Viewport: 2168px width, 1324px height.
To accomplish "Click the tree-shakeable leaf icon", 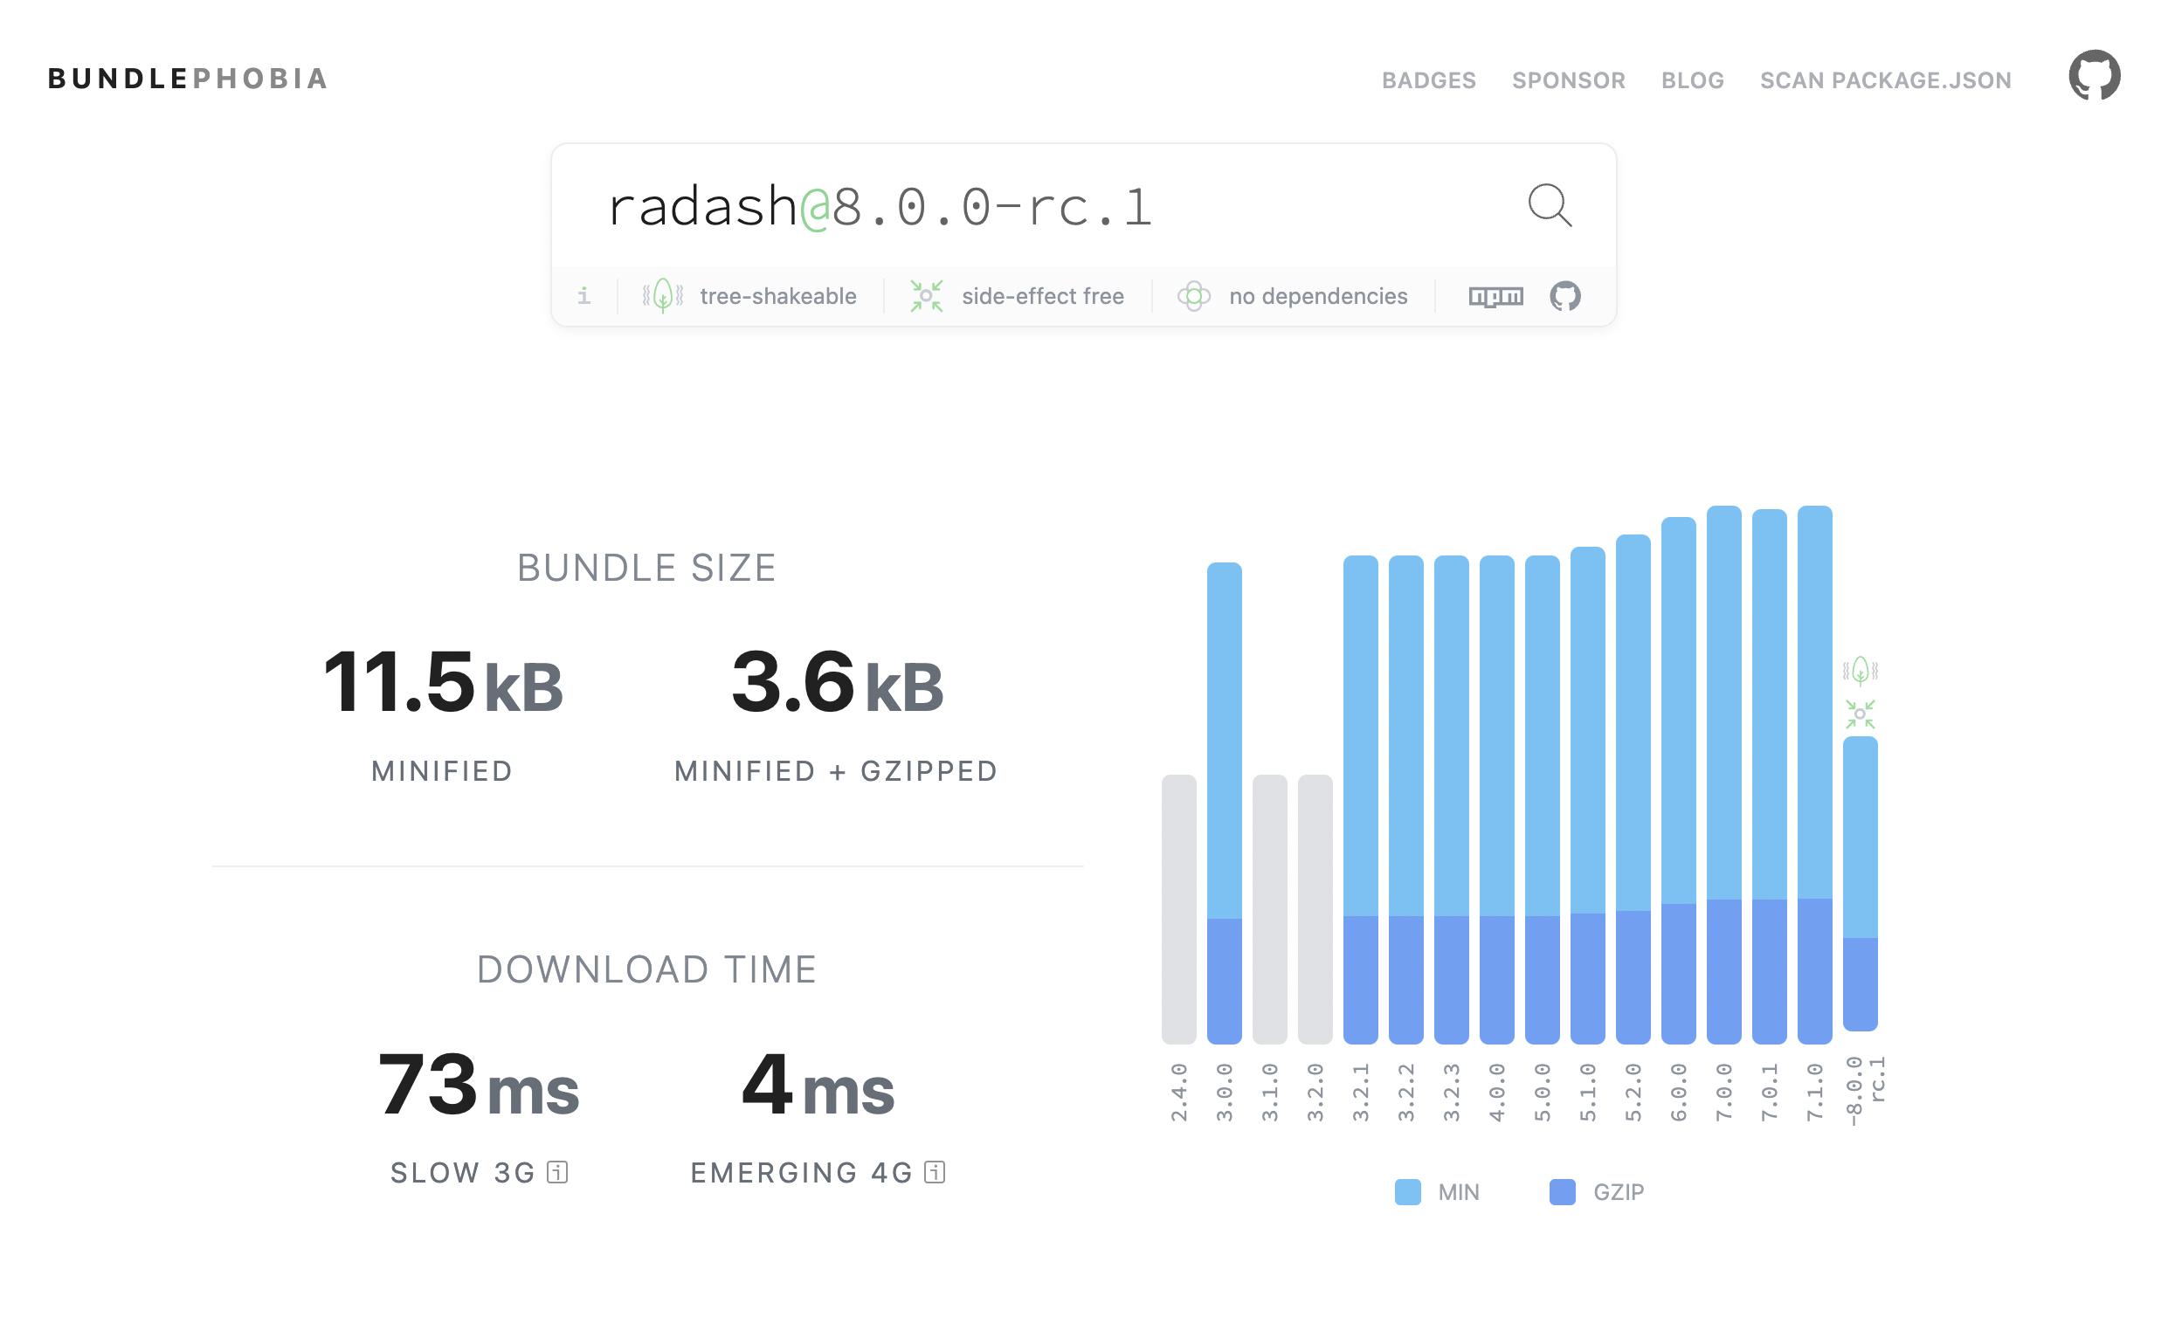I will click(663, 296).
